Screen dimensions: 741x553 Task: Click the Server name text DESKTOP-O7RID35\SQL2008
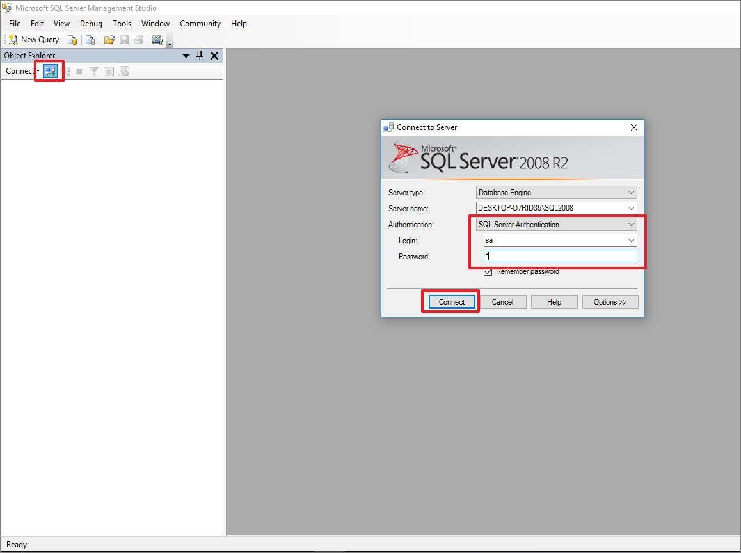tap(525, 208)
